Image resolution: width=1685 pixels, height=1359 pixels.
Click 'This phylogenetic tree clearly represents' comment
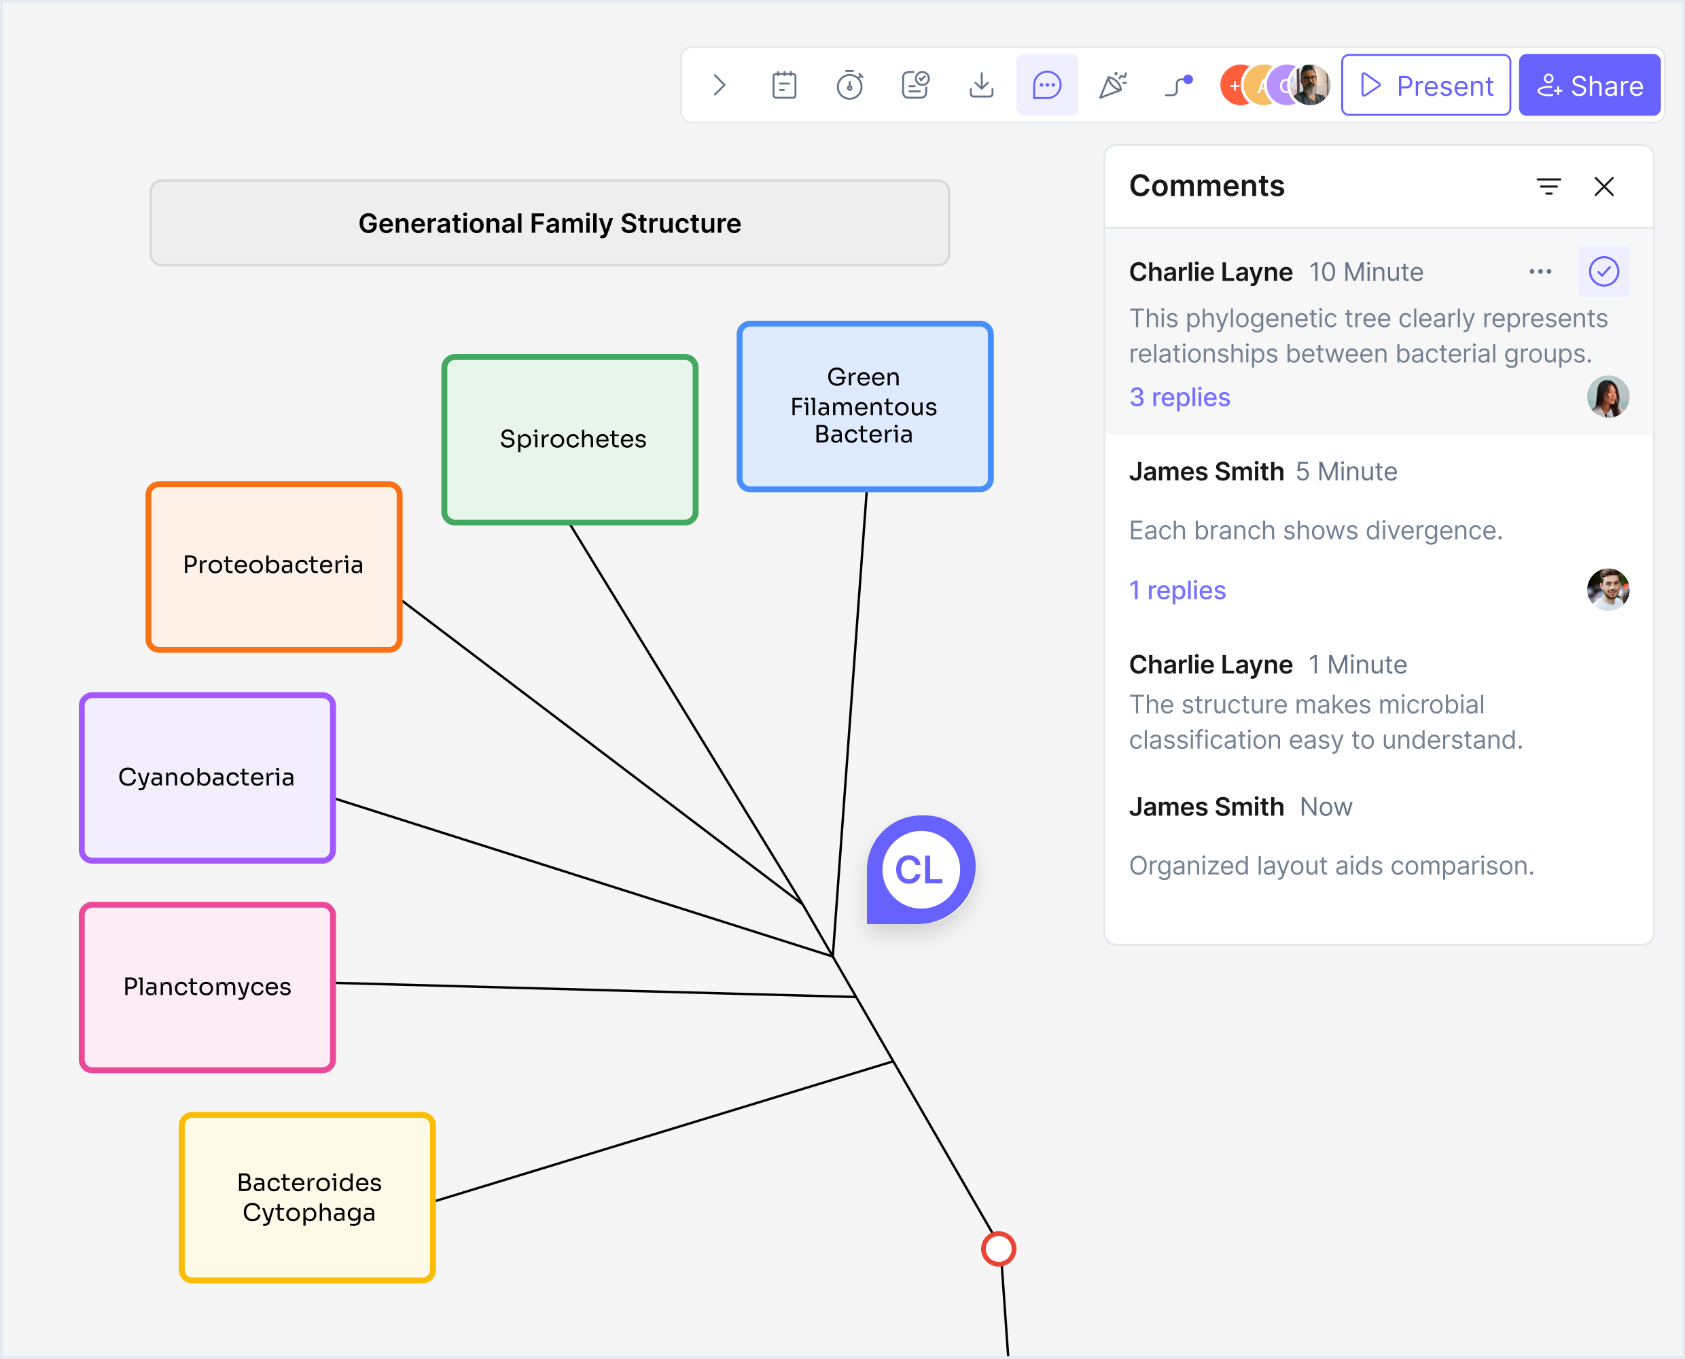(x=1368, y=336)
